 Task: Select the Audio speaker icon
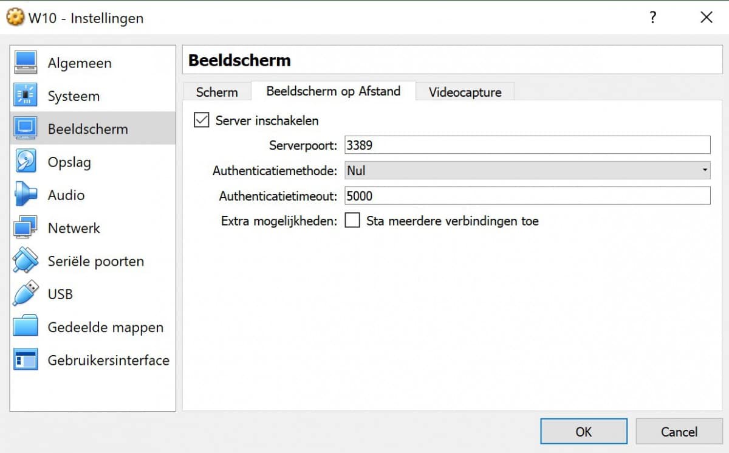point(26,195)
